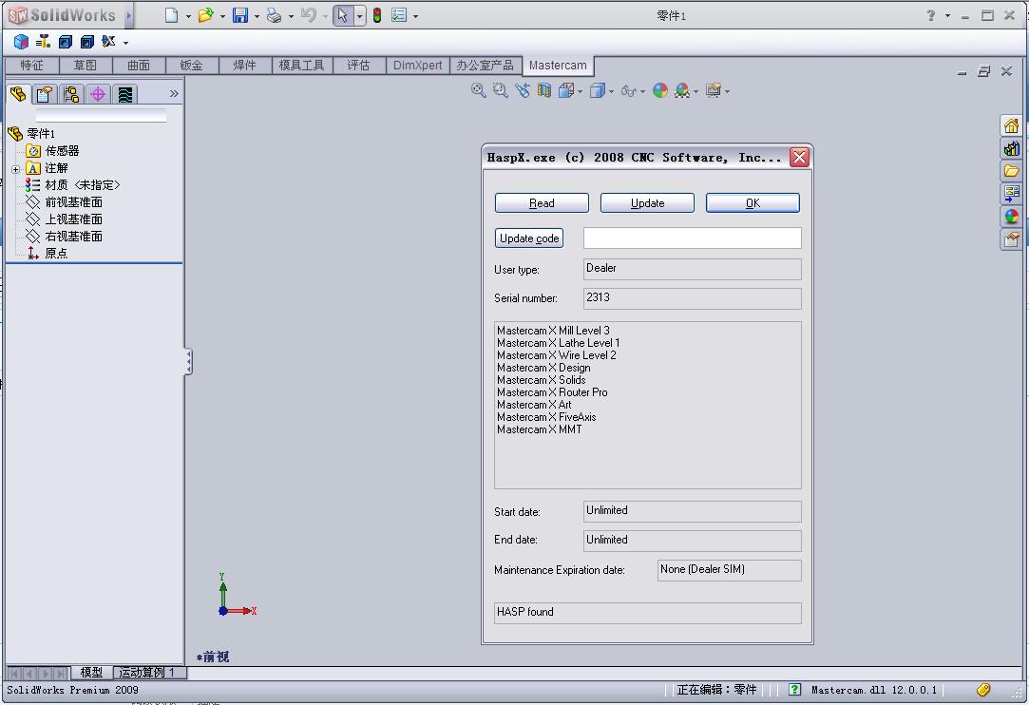The width and height of the screenshot is (1029, 705).
Task: Click the Apply Scene icon
Action: pyautogui.click(x=682, y=90)
